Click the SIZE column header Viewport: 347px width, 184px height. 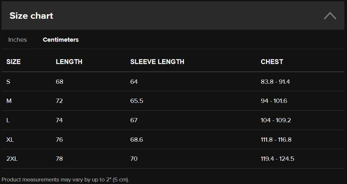coord(14,62)
